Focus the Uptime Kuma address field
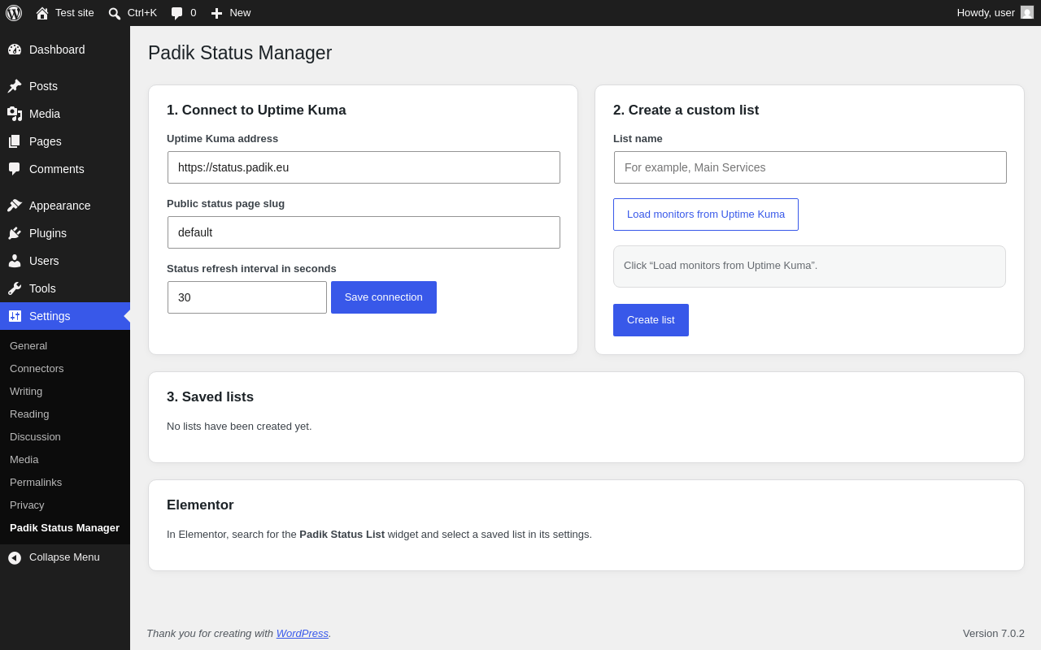The image size is (1041, 650). 364,167
